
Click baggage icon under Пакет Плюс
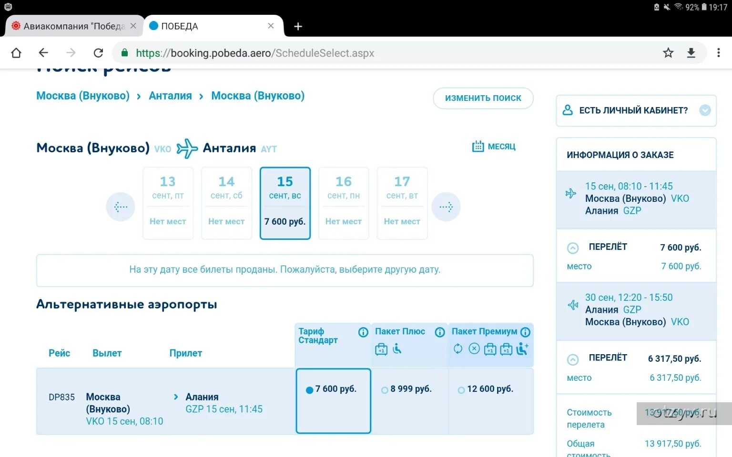point(381,349)
